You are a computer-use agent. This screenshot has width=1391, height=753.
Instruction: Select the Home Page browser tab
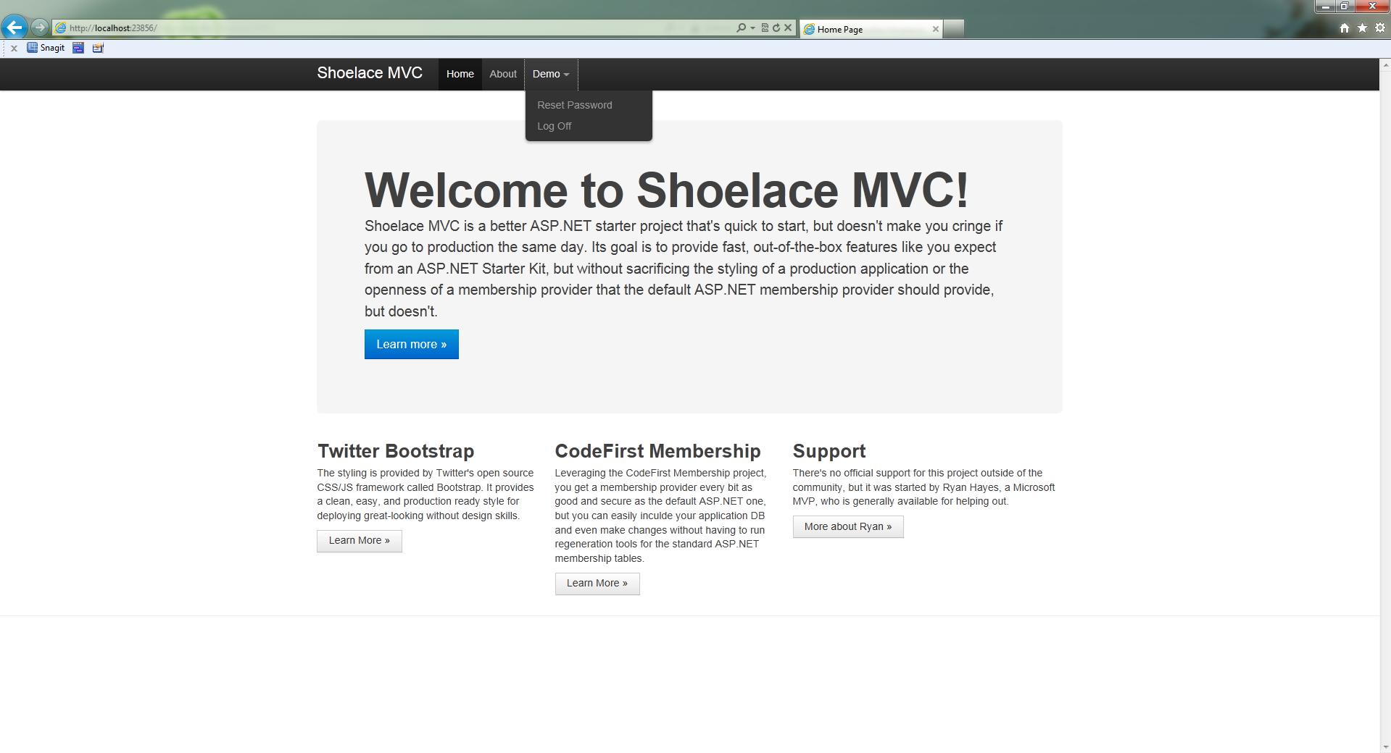(871, 29)
